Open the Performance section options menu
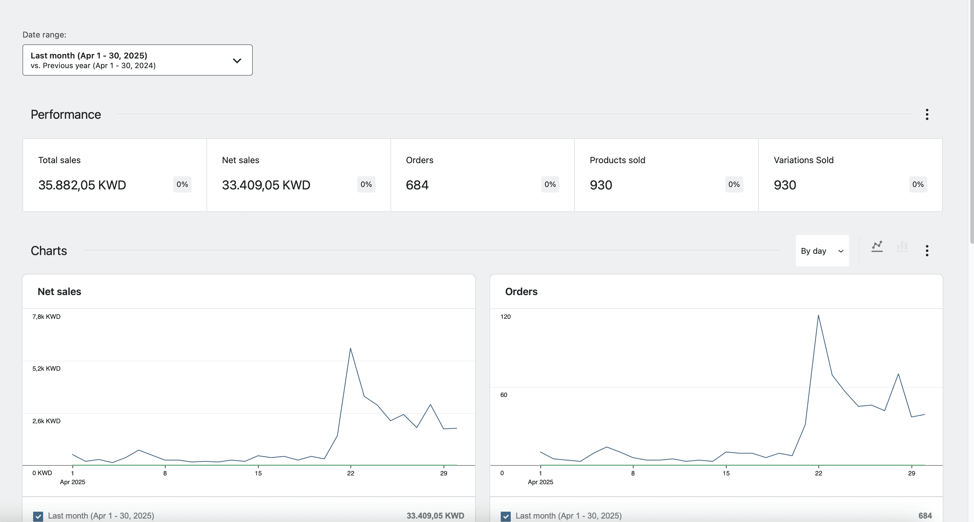 click(927, 114)
